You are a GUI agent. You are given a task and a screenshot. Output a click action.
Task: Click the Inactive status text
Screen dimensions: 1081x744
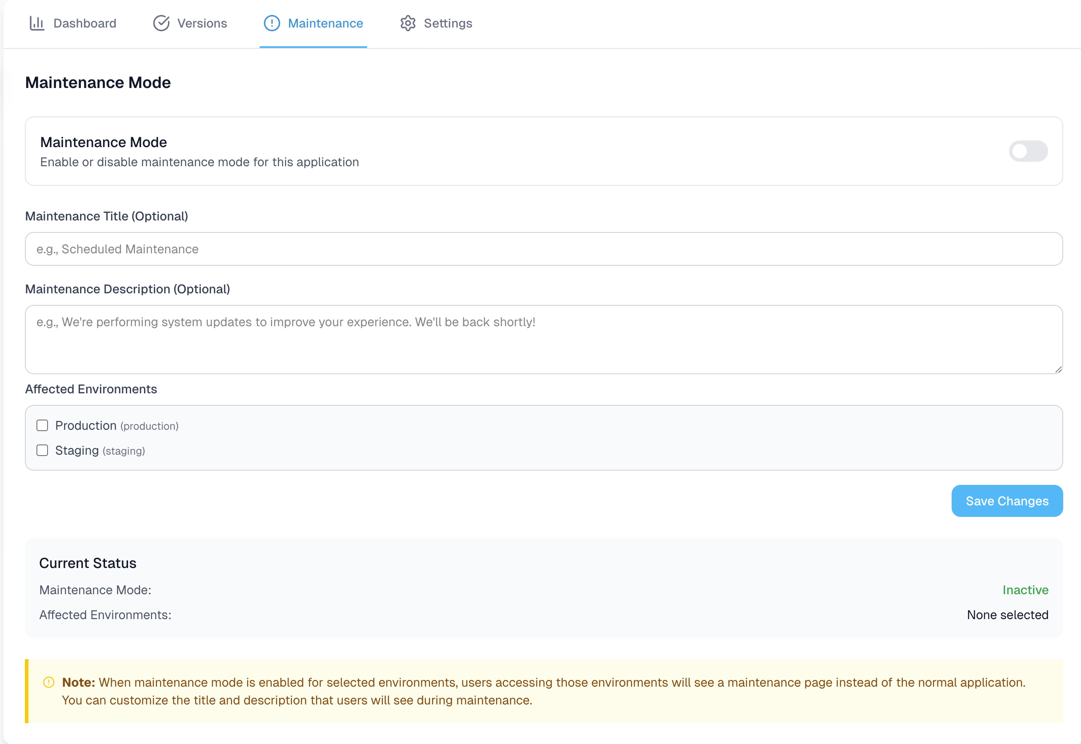tap(1025, 590)
